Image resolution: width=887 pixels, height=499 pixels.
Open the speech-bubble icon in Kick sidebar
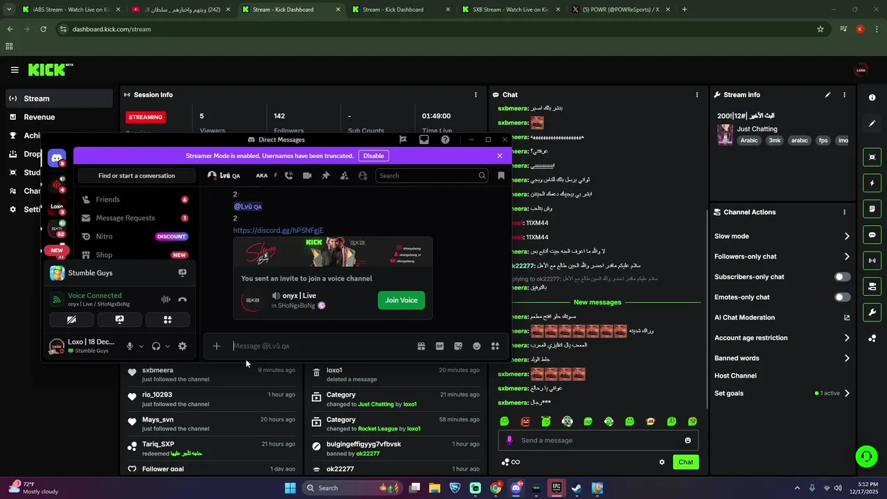(872, 235)
